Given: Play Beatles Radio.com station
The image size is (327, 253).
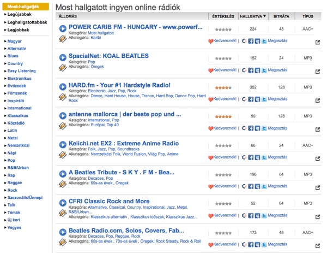Looking at the screenshot, I should [63, 232].
